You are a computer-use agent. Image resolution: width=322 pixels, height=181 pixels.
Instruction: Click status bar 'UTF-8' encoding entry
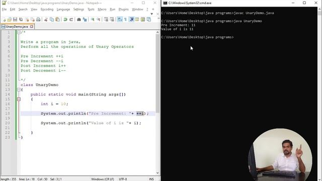click(x=123, y=179)
